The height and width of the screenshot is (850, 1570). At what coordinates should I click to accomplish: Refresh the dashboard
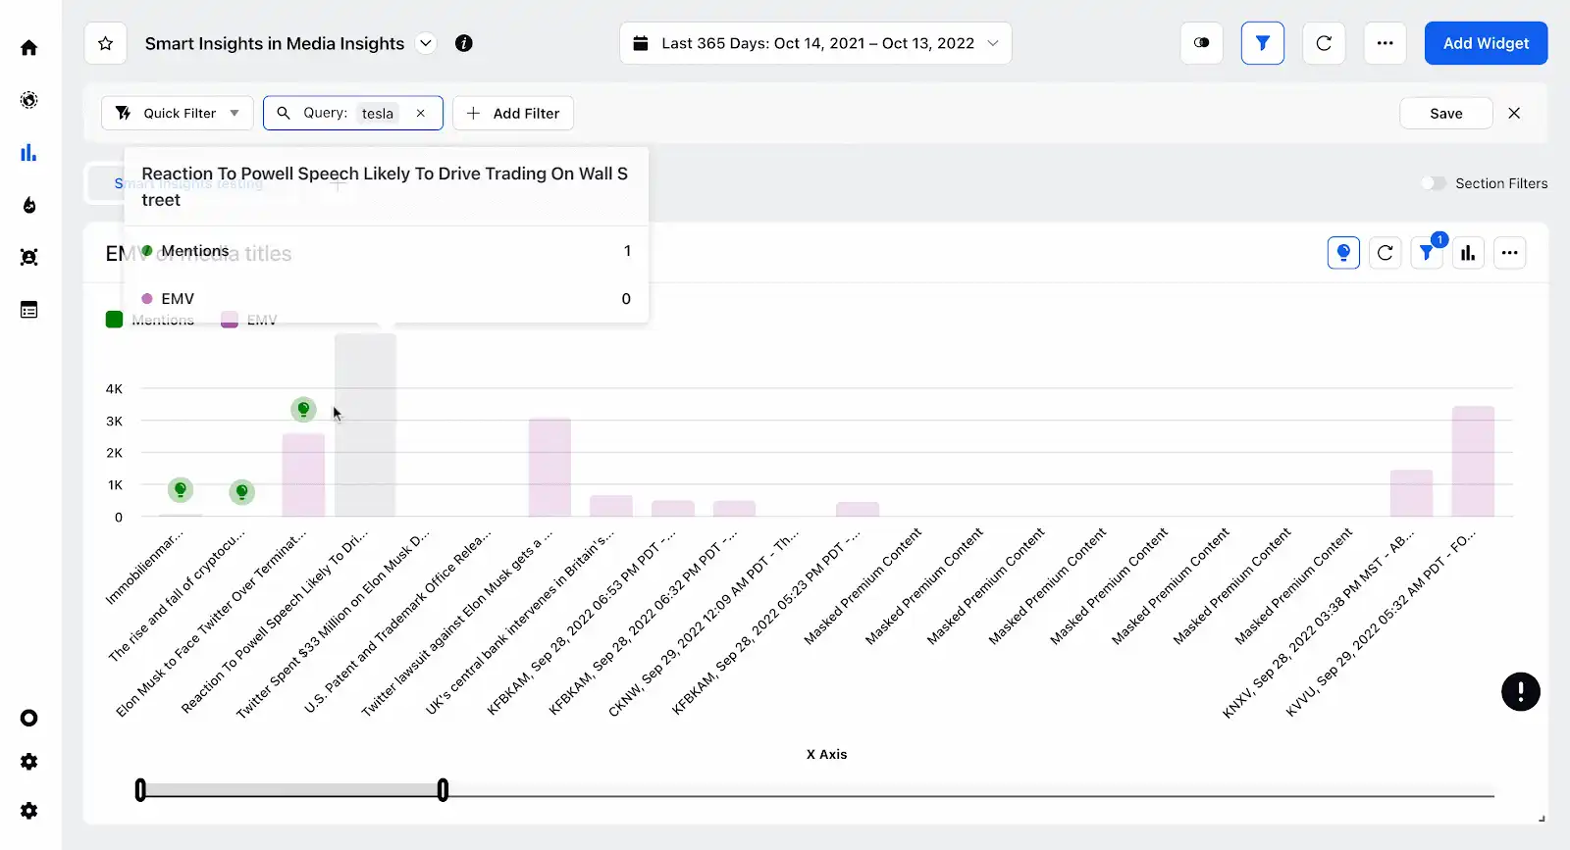point(1324,43)
